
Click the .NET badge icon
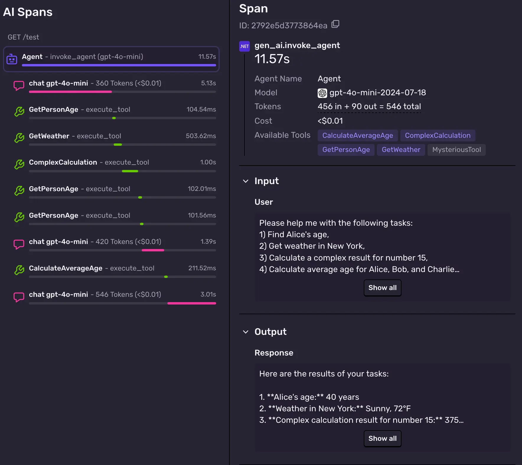pyautogui.click(x=244, y=46)
